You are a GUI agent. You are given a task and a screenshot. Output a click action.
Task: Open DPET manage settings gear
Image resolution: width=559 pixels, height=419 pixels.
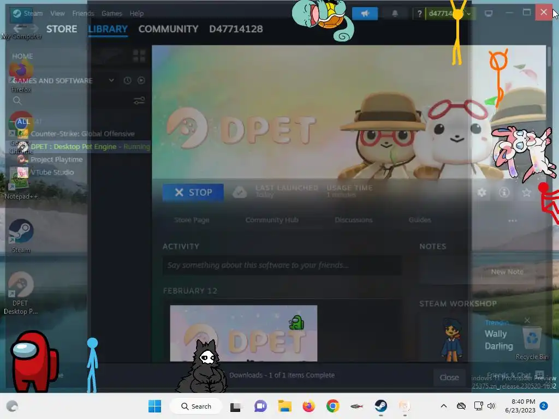481,193
